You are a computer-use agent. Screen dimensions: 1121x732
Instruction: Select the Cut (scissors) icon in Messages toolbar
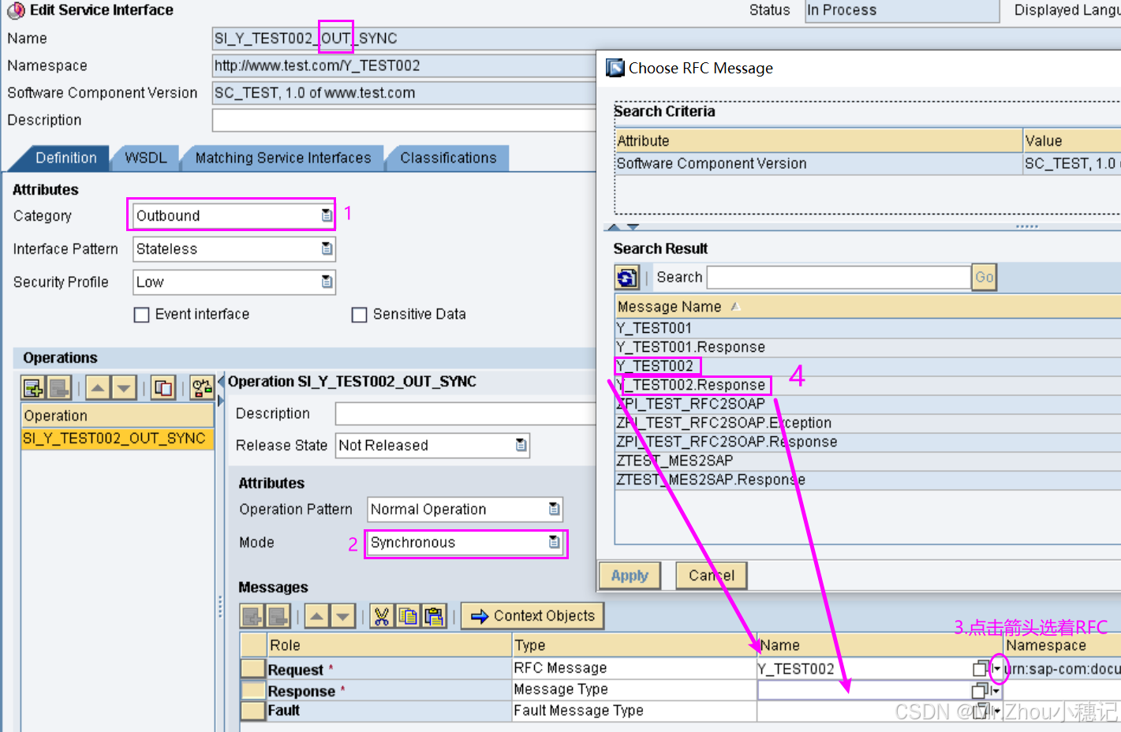(x=381, y=616)
